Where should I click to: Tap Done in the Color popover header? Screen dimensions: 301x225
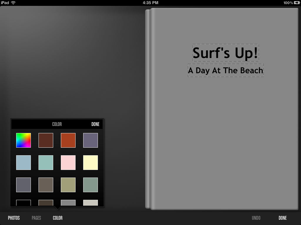(x=95, y=124)
